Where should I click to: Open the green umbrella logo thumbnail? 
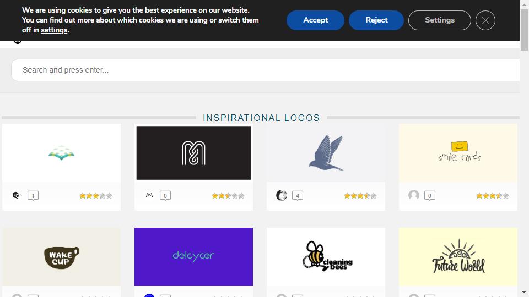(61, 153)
